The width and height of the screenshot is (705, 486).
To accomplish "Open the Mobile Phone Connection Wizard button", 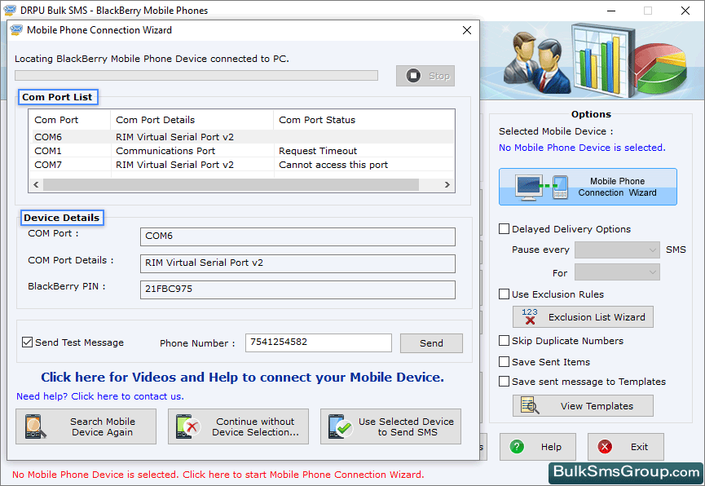I will (588, 187).
